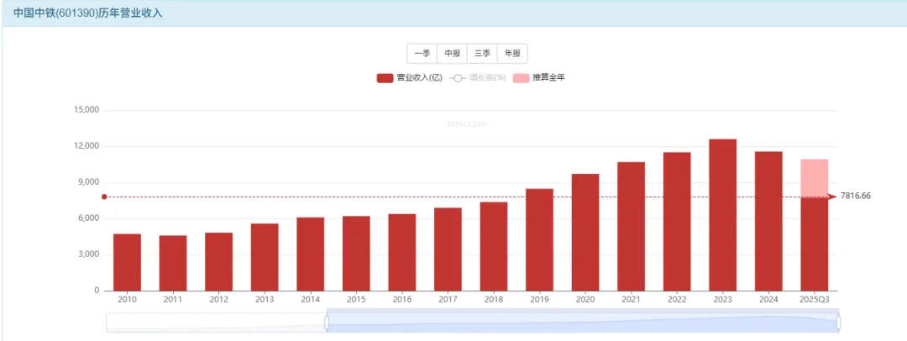The width and height of the screenshot is (907, 341).
Task: Click the 2017 revenue bar
Action: click(x=448, y=249)
